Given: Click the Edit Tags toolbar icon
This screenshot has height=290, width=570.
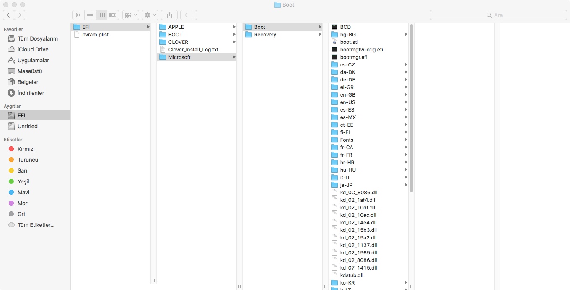Looking at the screenshot, I should 189,15.
